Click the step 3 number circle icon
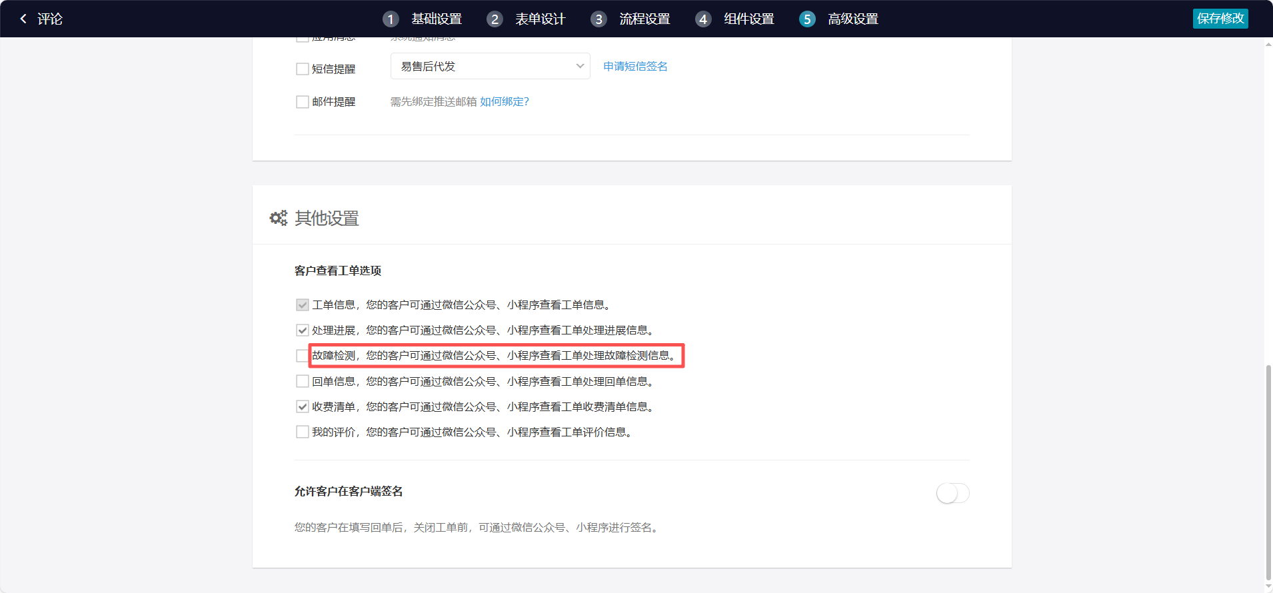1273x593 pixels. [x=599, y=19]
